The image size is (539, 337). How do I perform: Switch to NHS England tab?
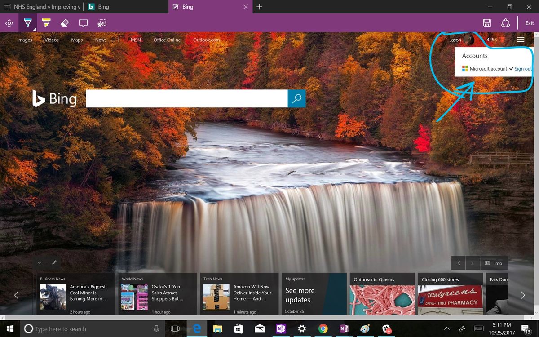pyautogui.click(x=42, y=7)
